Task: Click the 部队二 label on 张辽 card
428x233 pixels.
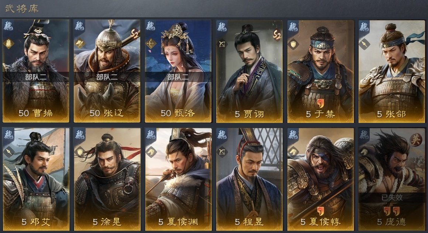Action: pyautogui.click(x=107, y=77)
